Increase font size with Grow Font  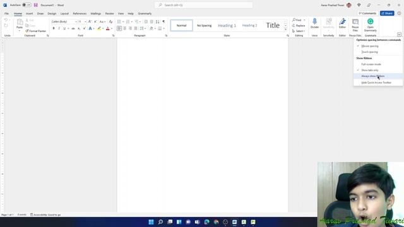[x=90, y=21]
